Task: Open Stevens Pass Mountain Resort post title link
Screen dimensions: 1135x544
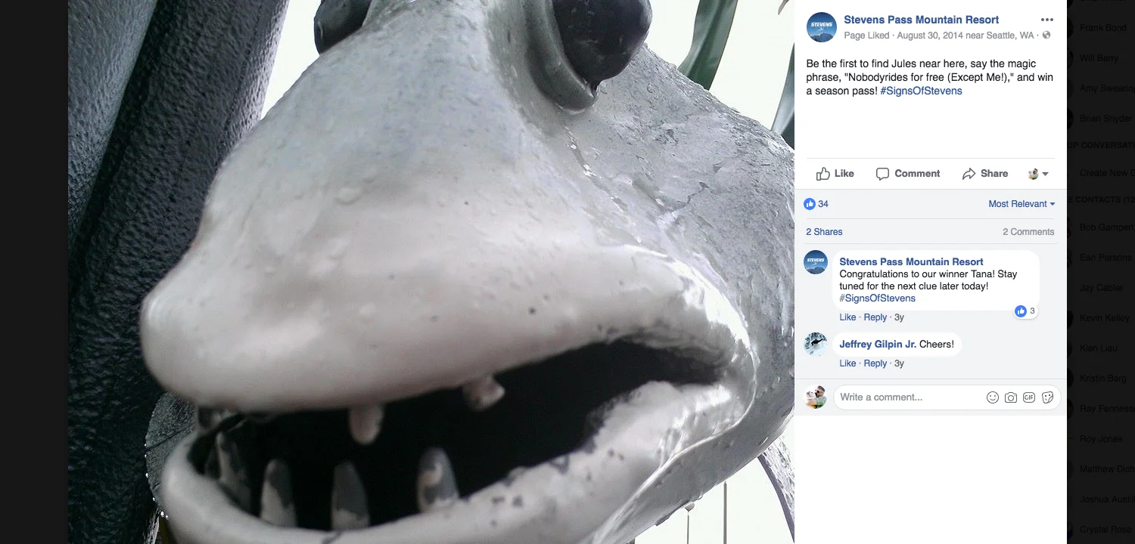Action: [x=921, y=20]
